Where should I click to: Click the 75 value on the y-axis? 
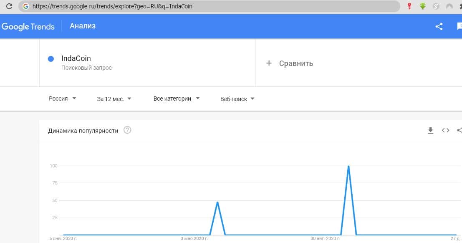coord(55,183)
